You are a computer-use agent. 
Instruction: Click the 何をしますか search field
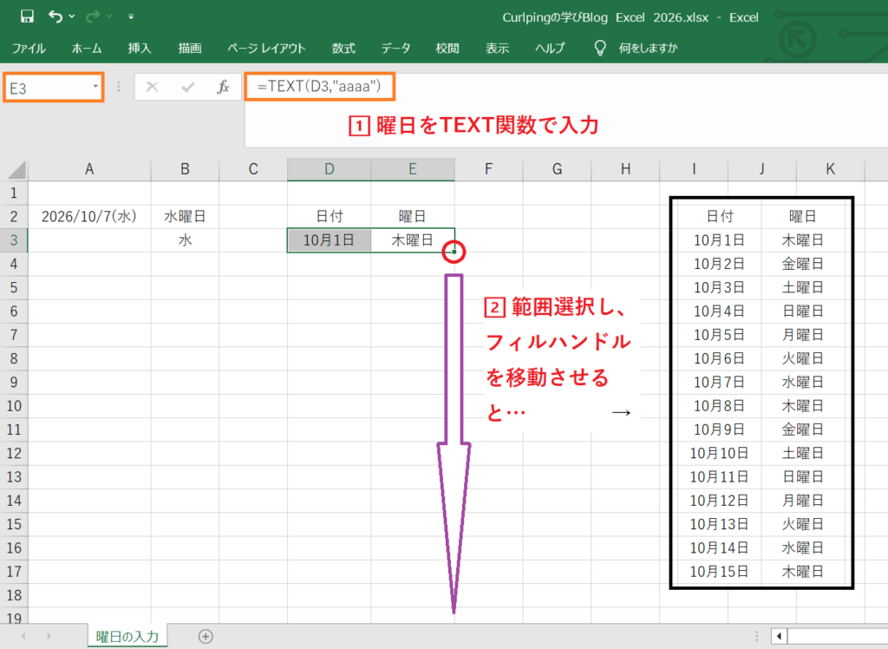pyautogui.click(x=649, y=49)
